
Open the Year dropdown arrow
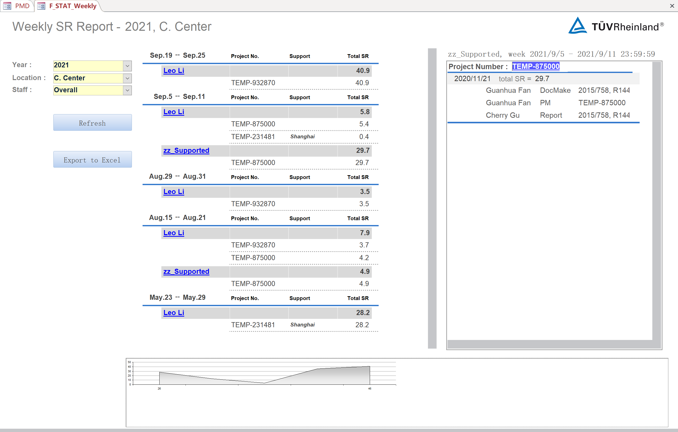click(x=127, y=66)
